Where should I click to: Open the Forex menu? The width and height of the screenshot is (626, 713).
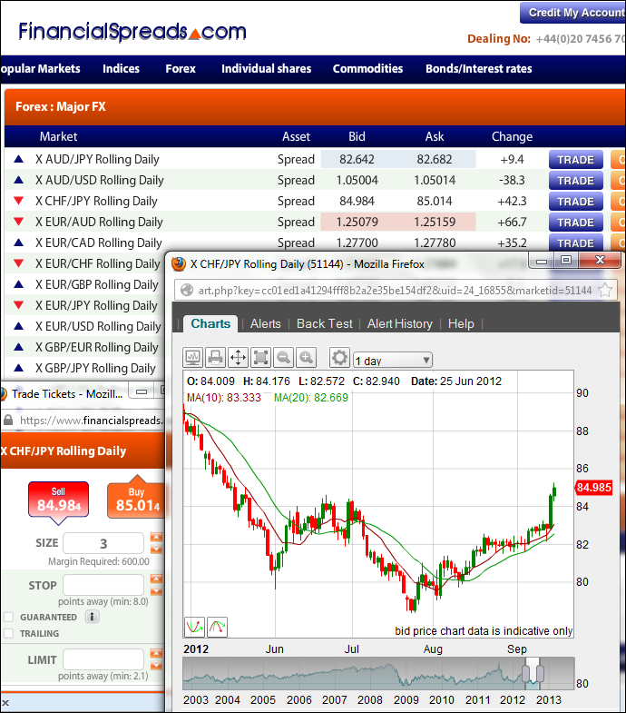(181, 69)
